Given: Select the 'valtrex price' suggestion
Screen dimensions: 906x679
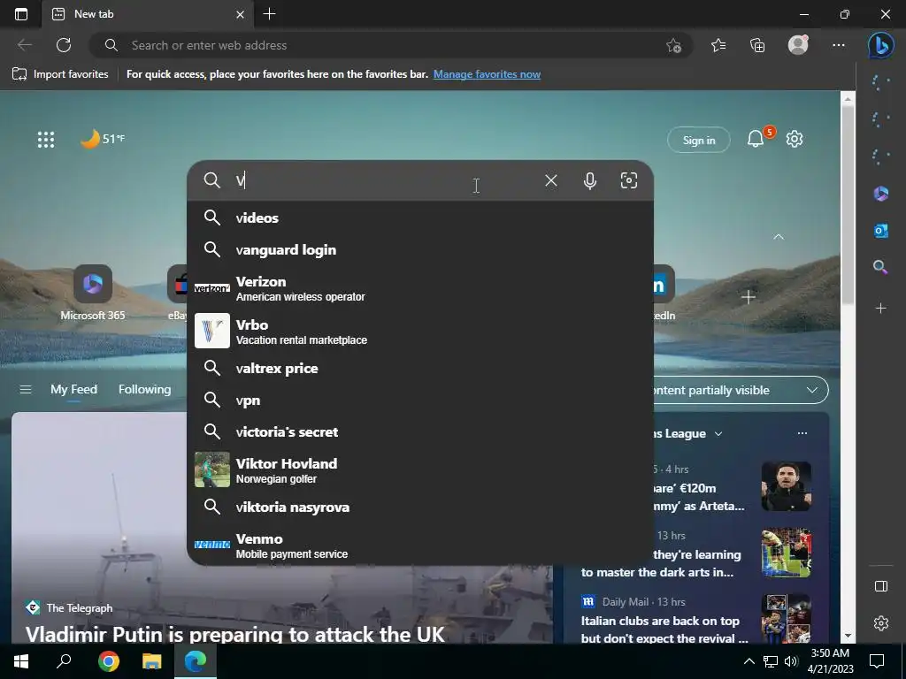Looking at the screenshot, I should coord(420,369).
